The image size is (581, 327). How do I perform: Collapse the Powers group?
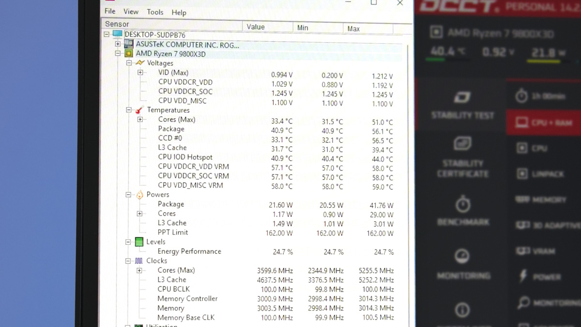coord(128,195)
